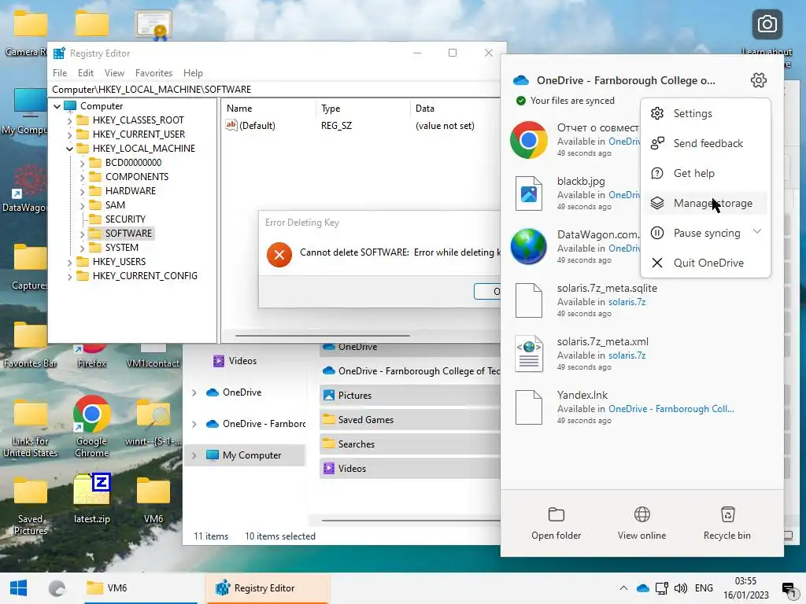Open the View menu in Registry Editor
The image size is (806, 604).
pos(114,73)
